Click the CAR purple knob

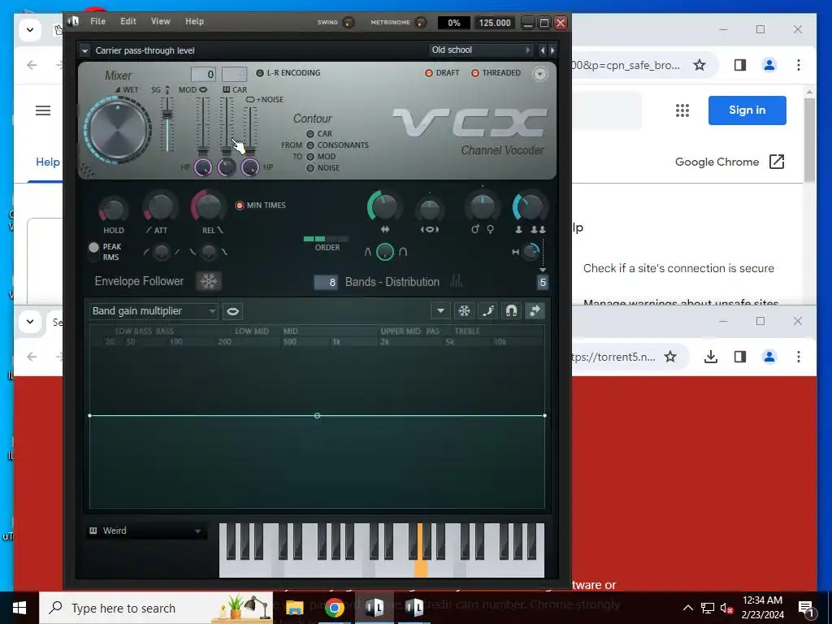227,167
